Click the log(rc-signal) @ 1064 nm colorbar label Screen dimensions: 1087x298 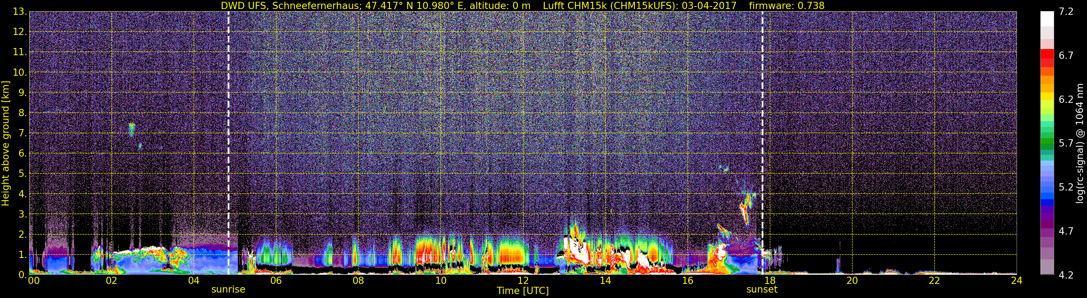click(1080, 143)
